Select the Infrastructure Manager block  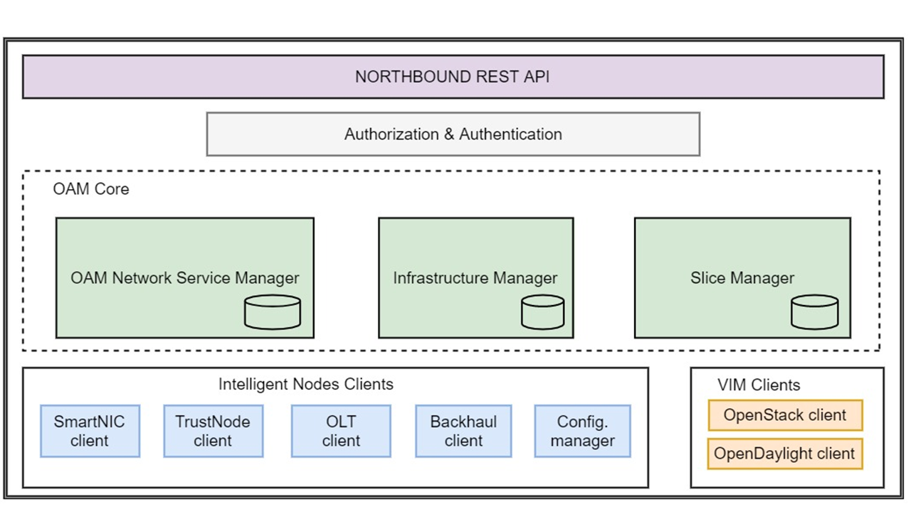point(475,278)
